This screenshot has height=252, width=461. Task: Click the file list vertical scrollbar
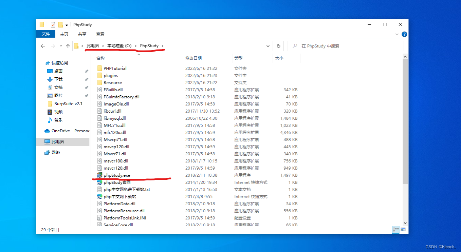(x=405, y=122)
